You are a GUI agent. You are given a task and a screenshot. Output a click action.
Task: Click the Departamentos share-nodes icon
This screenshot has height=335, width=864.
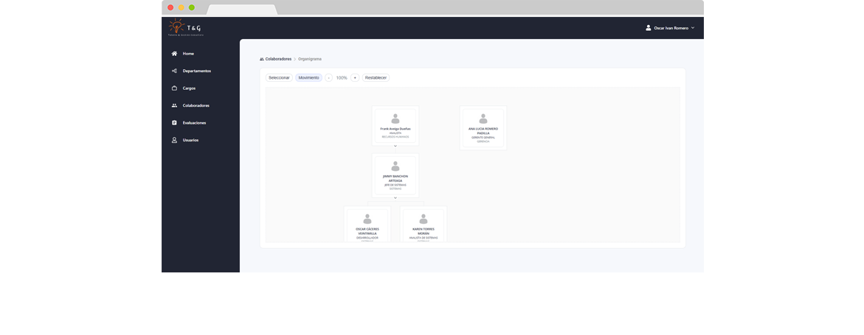point(174,71)
